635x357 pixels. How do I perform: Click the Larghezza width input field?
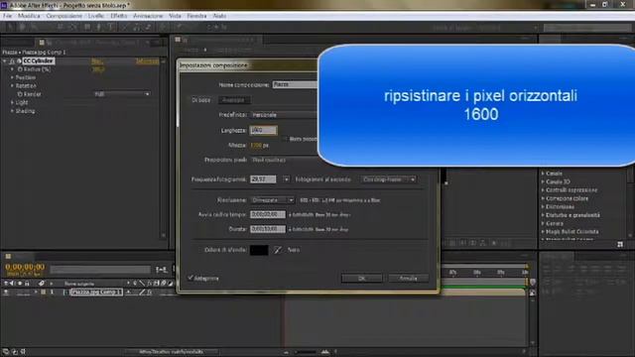(x=263, y=130)
